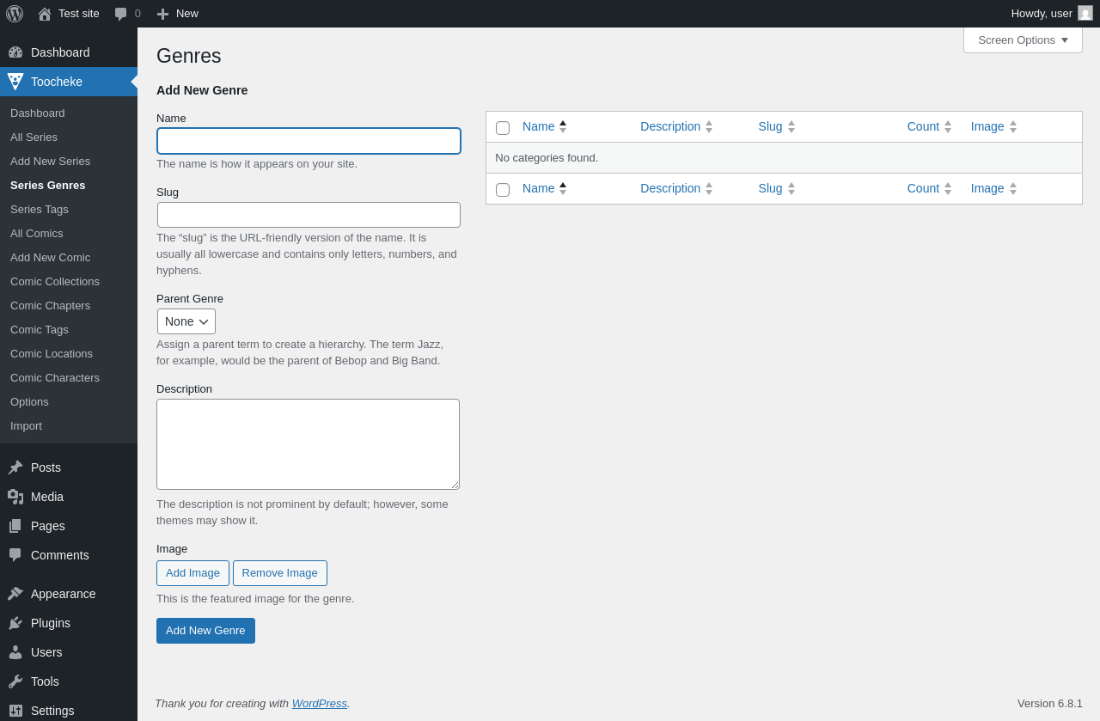Image resolution: width=1100 pixels, height=721 pixels.
Task: Go to Series Tags in the submenu
Action: point(40,209)
